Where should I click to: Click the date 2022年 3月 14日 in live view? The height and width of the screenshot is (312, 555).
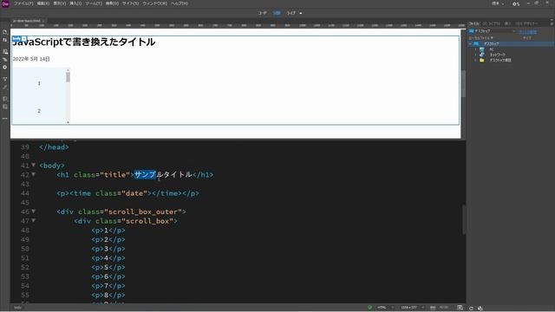[x=31, y=59]
